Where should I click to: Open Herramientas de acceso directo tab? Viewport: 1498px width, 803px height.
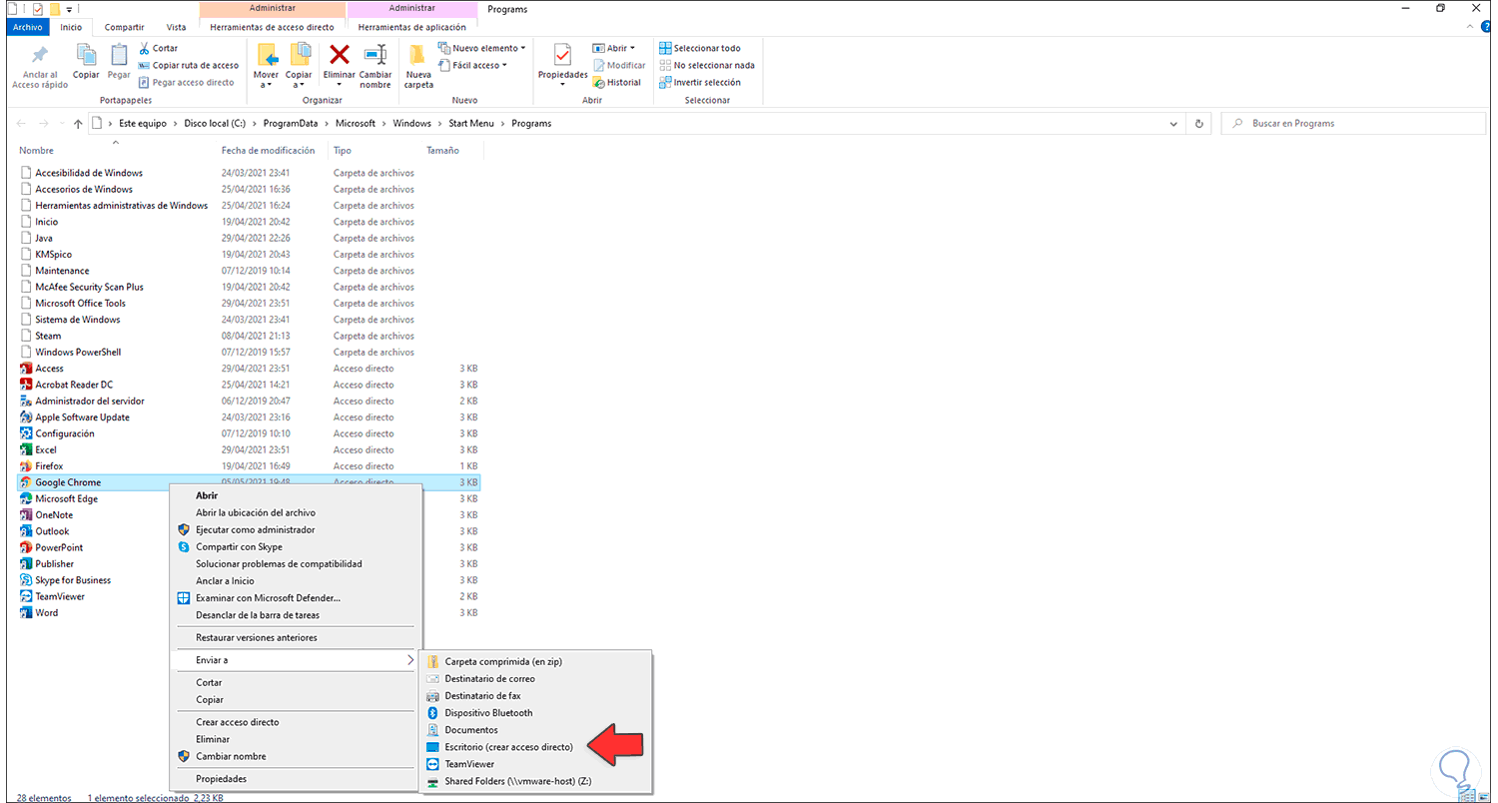pos(273,27)
